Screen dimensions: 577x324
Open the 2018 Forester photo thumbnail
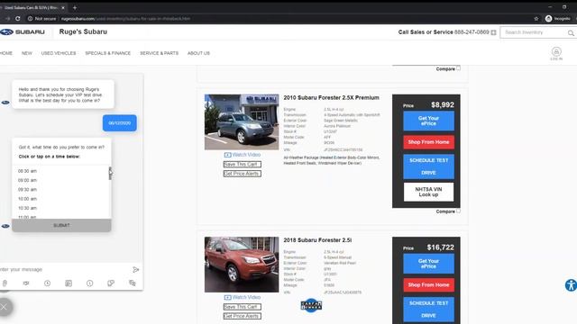[x=242, y=265]
